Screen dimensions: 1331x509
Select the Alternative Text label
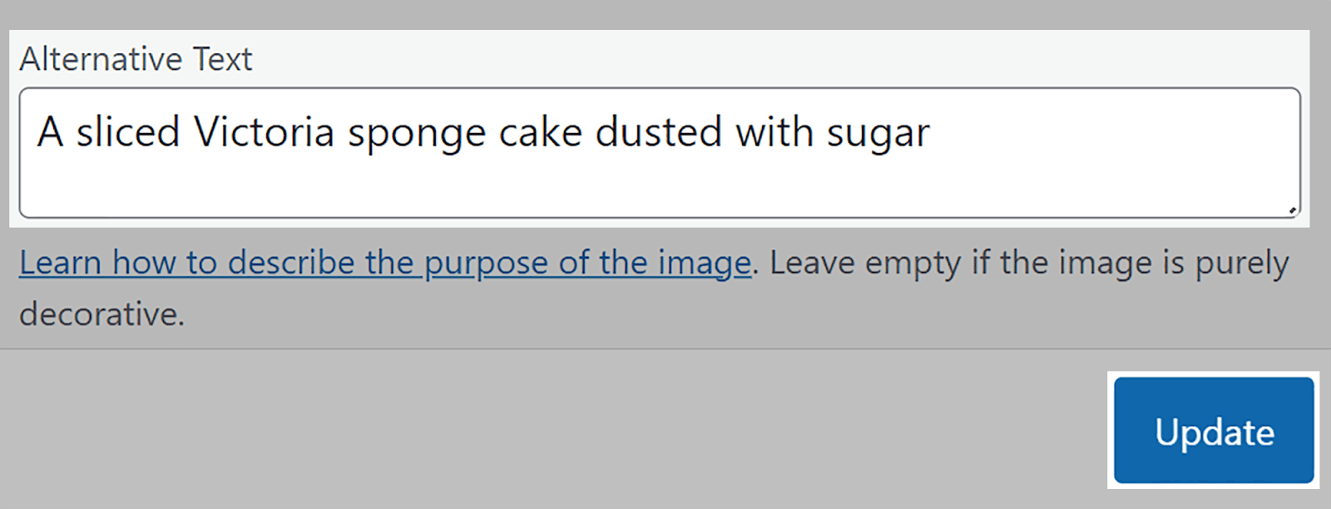(x=136, y=58)
